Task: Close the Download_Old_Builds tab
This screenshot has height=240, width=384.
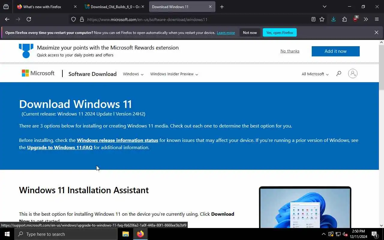Action: point(143,7)
